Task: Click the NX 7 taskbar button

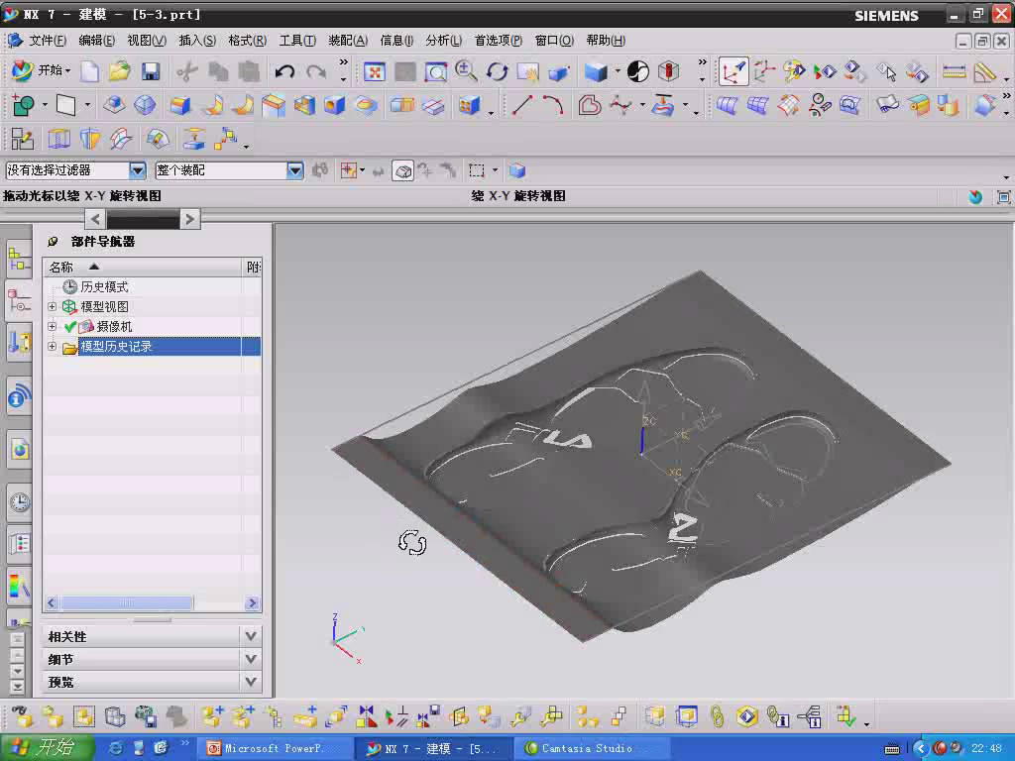Action: click(x=432, y=749)
